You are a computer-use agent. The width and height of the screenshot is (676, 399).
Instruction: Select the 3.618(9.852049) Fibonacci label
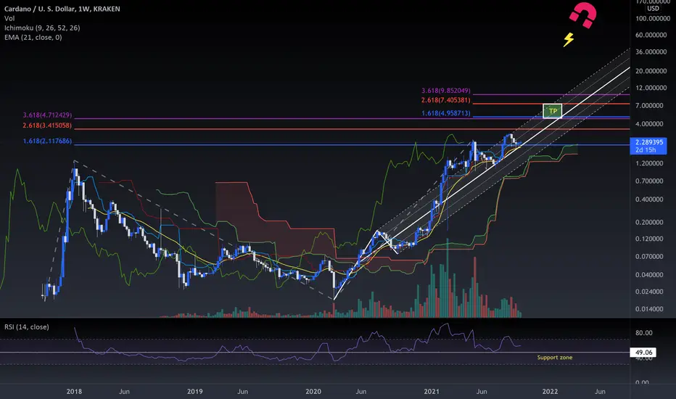[x=446, y=91]
